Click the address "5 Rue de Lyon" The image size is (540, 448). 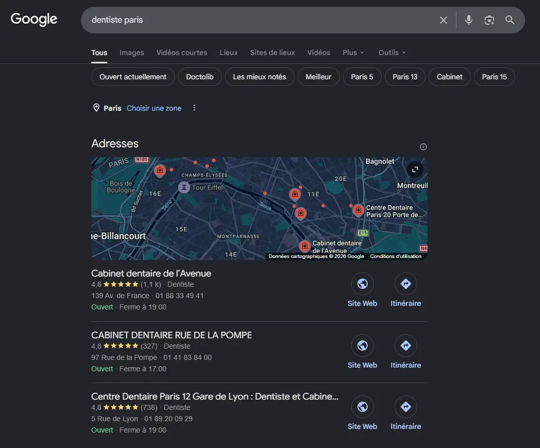tap(114, 419)
